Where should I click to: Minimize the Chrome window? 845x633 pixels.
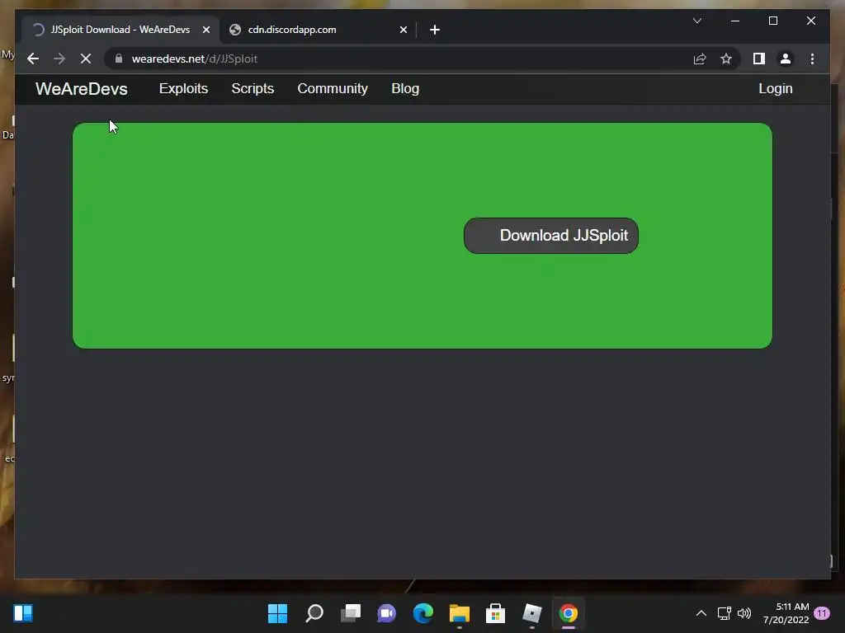pos(735,21)
